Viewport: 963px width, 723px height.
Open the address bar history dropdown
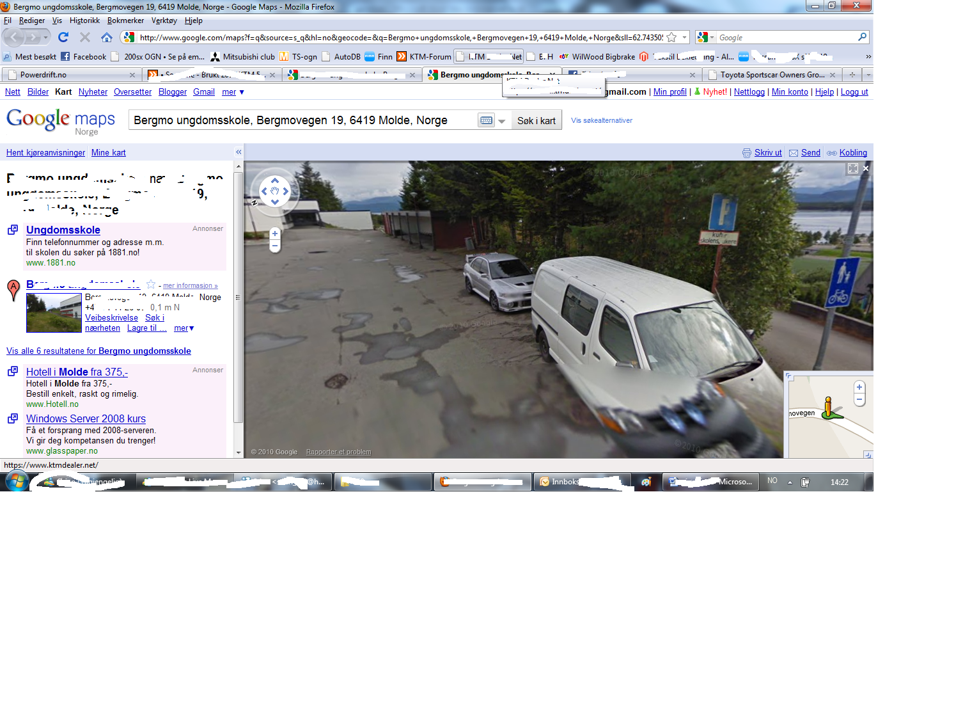[684, 37]
